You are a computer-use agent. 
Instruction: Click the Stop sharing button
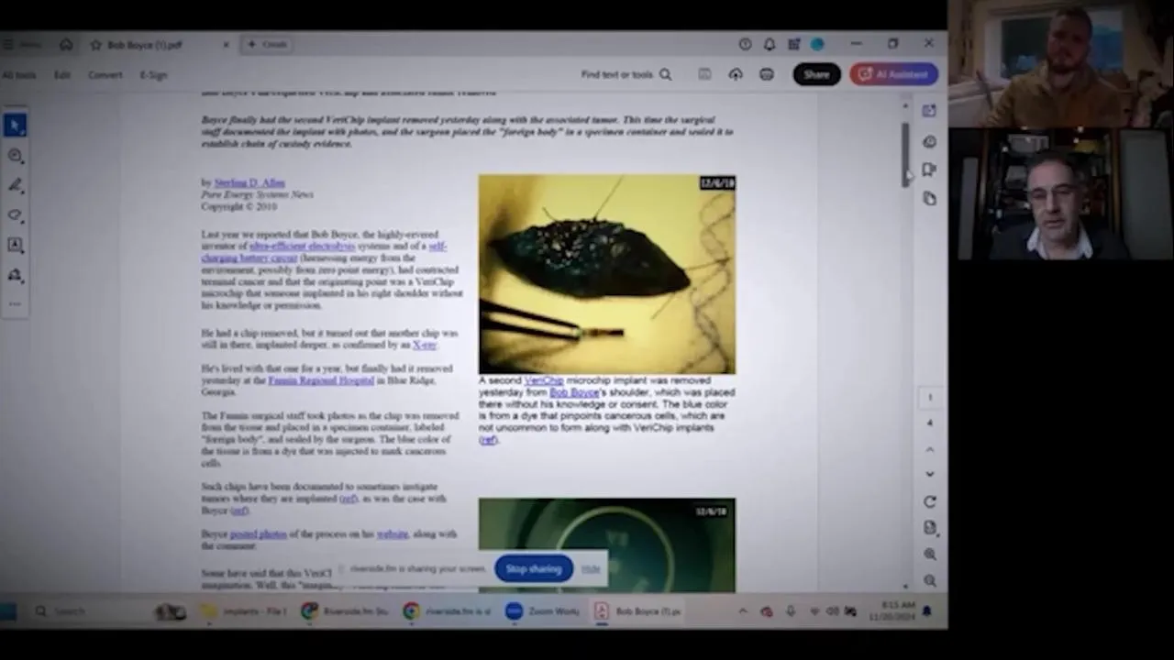533,569
